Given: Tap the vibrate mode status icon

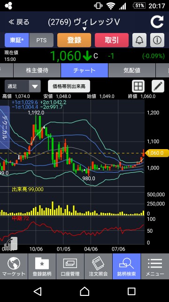Looking at the screenshot, I should click(x=98, y=6).
